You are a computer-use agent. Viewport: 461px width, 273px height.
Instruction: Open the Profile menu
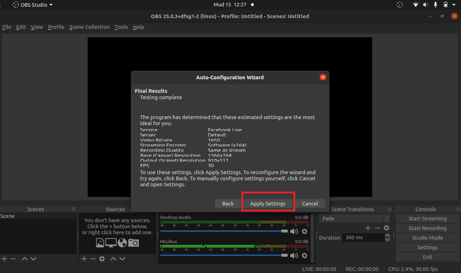pos(56,27)
